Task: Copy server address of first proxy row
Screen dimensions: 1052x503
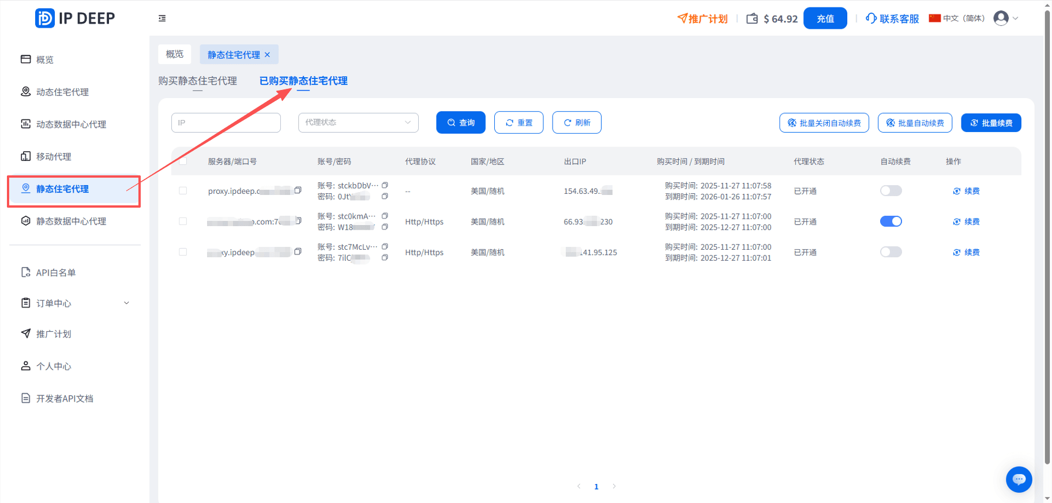Action: [298, 190]
